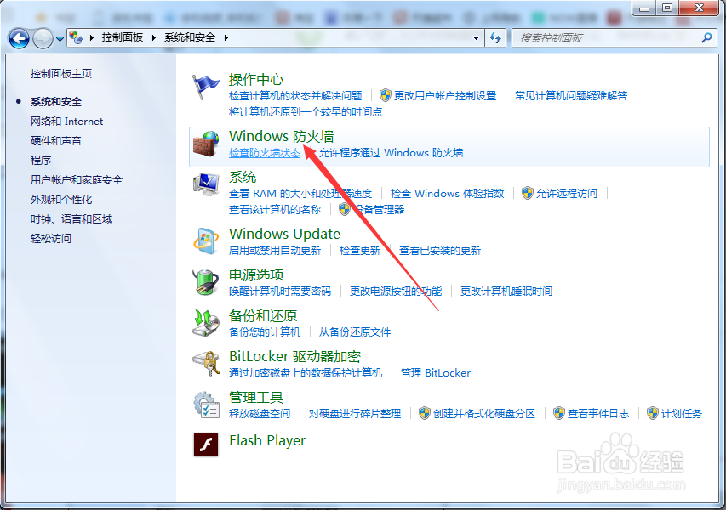Click the Windows Firewall brick wall icon
Viewport: 726px width, 510px height.
(206, 144)
